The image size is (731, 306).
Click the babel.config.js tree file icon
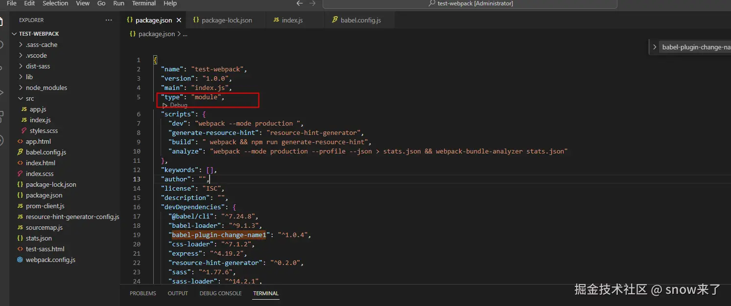pyautogui.click(x=20, y=152)
